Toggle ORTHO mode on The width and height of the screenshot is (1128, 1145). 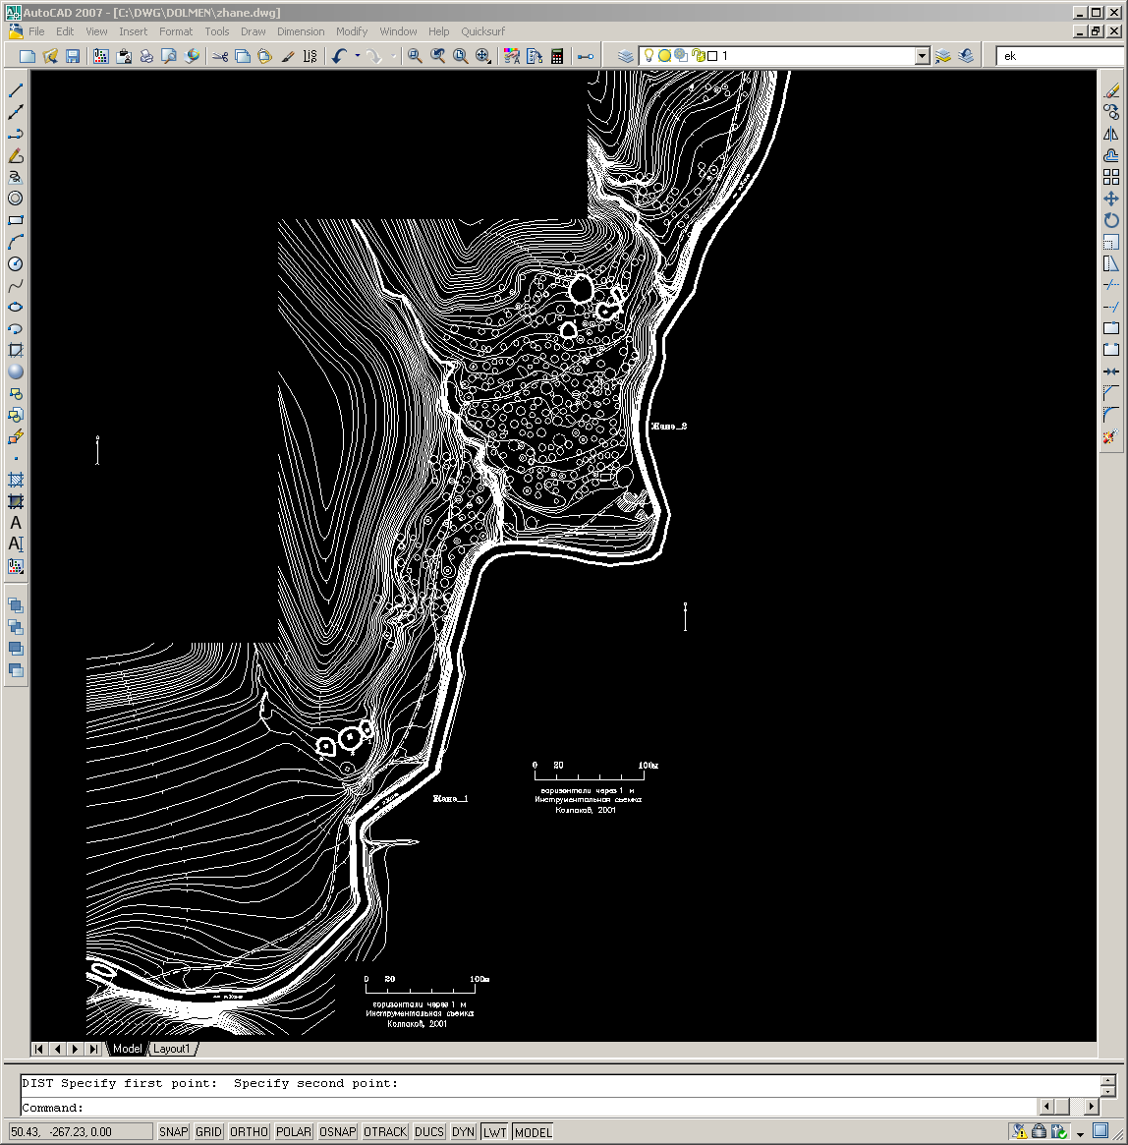pyautogui.click(x=249, y=1132)
